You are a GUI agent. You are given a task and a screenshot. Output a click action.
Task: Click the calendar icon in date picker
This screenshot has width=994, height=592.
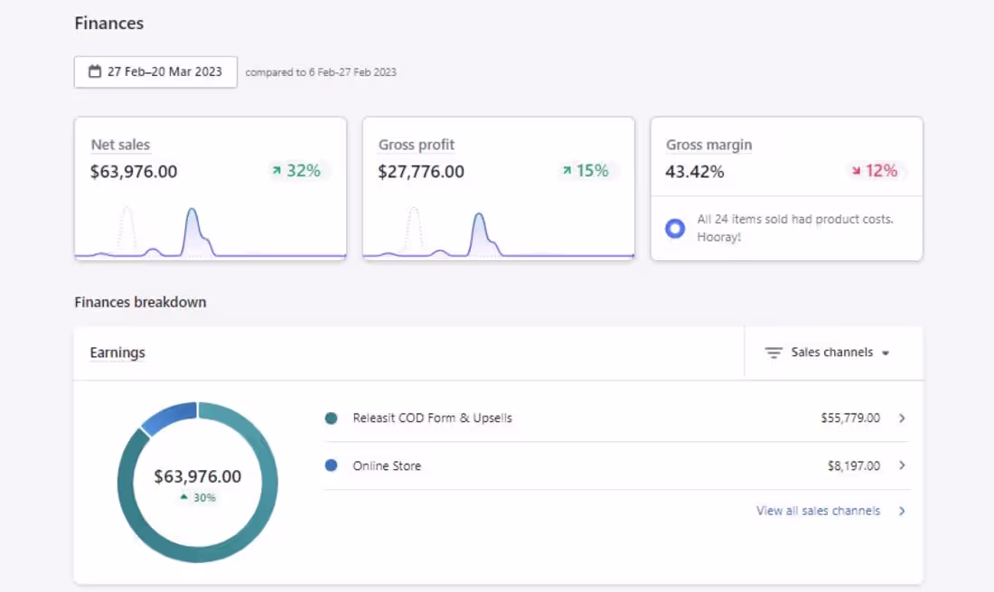pos(95,71)
